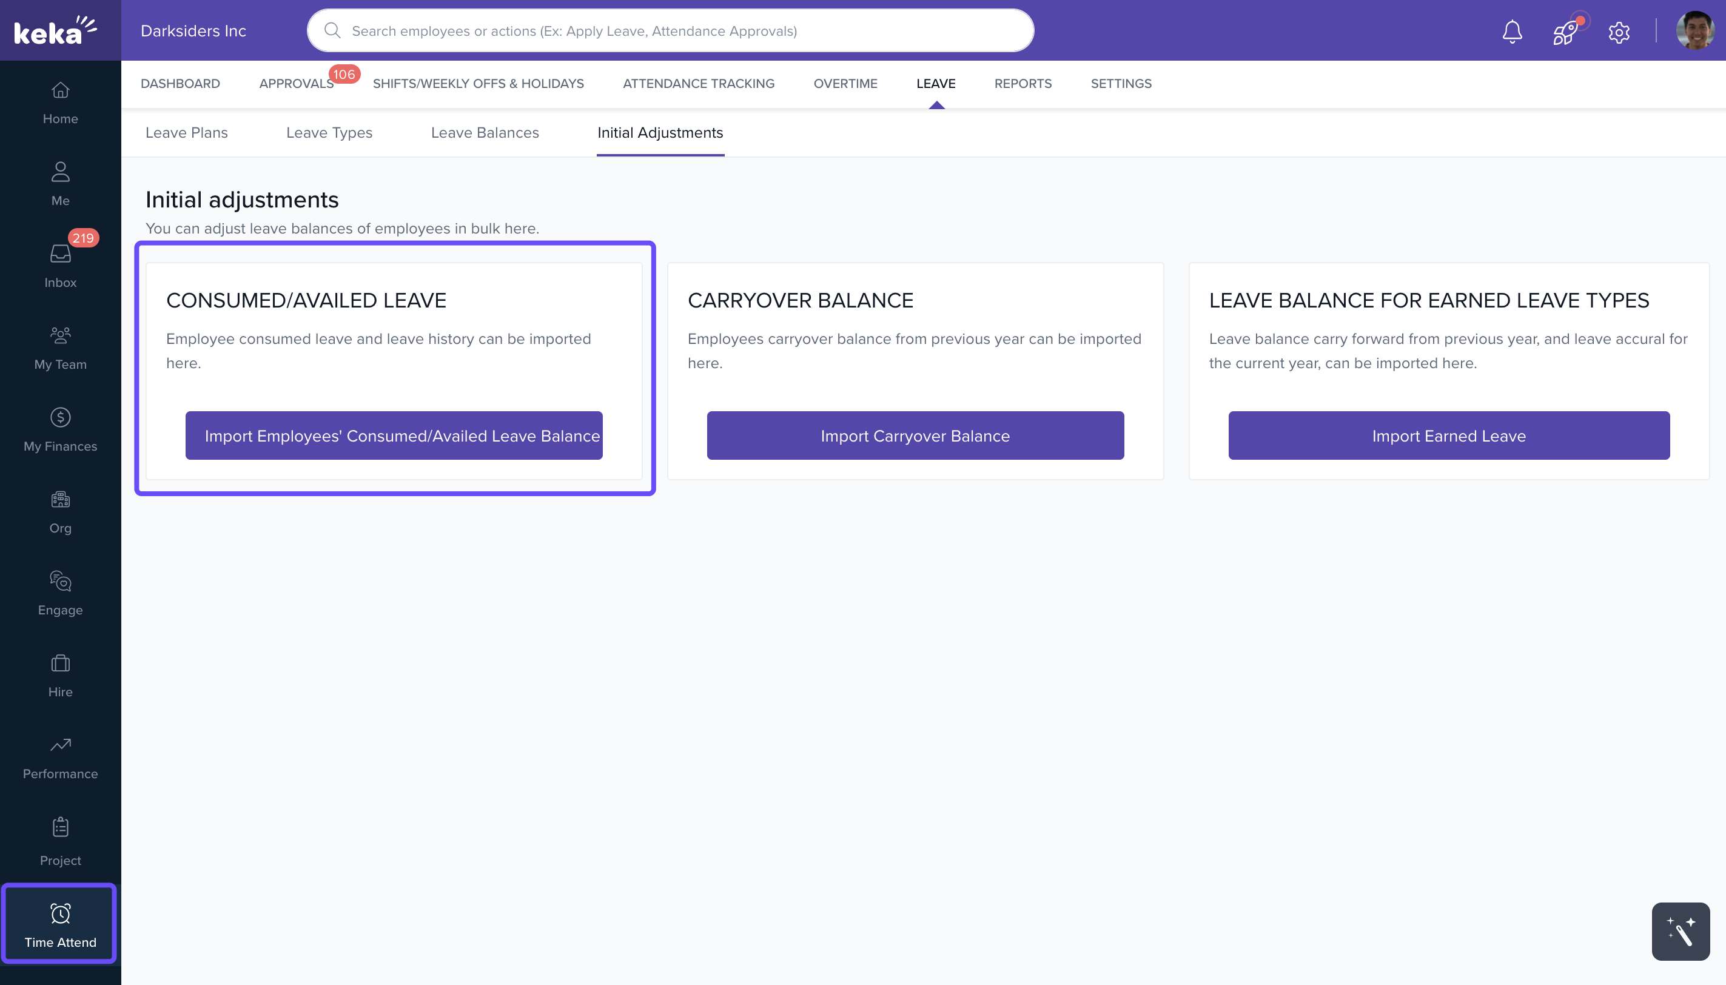Click the magic wand assistant button
Image resolution: width=1726 pixels, height=985 pixels.
pyautogui.click(x=1680, y=931)
